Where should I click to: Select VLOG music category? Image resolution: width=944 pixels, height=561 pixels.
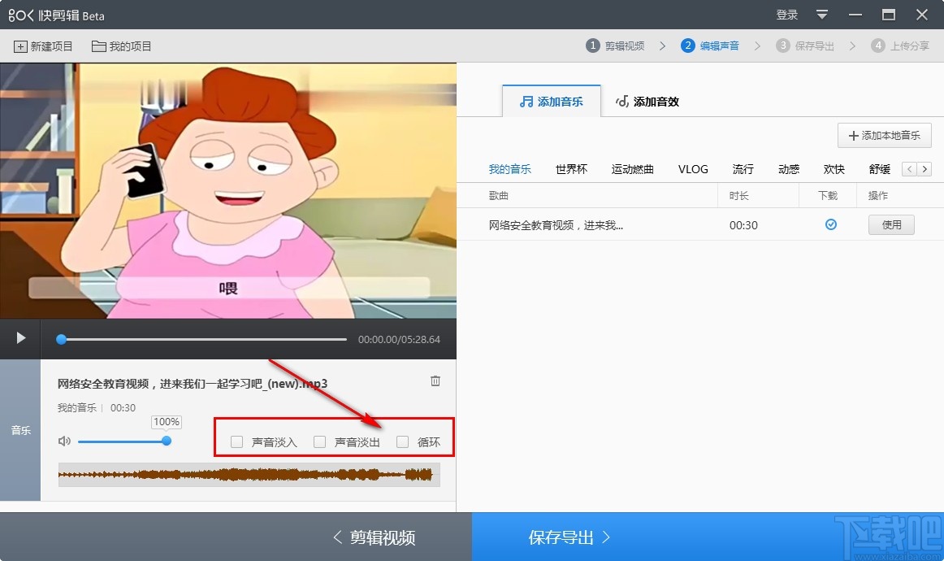click(x=693, y=169)
